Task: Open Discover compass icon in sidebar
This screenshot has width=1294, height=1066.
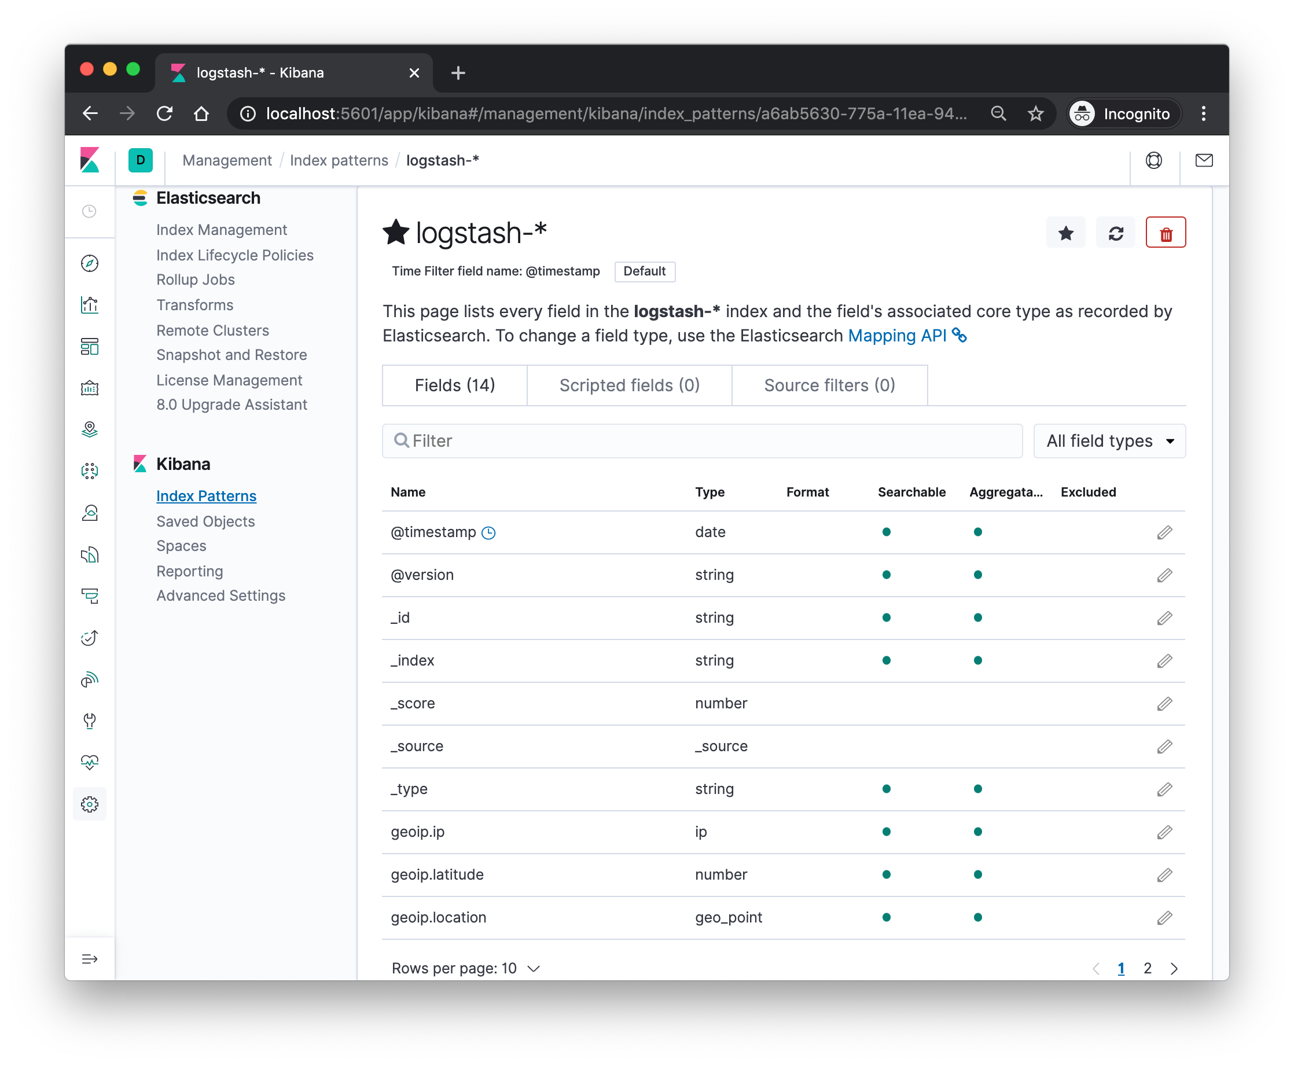Action: click(90, 263)
